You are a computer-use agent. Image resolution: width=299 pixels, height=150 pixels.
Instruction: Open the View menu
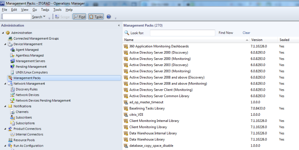(25, 10)
